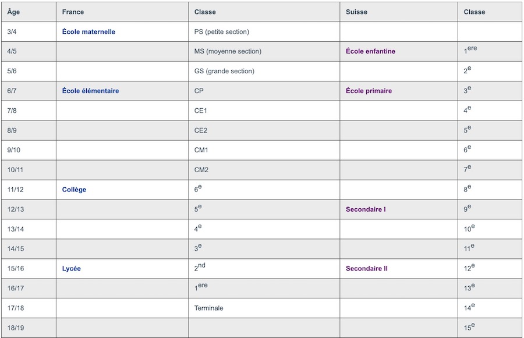
Task: Click the MS (moyenne section) cell
Action: [x=228, y=52]
